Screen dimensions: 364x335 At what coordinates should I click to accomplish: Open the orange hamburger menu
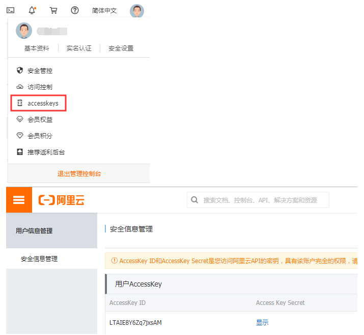pos(19,200)
